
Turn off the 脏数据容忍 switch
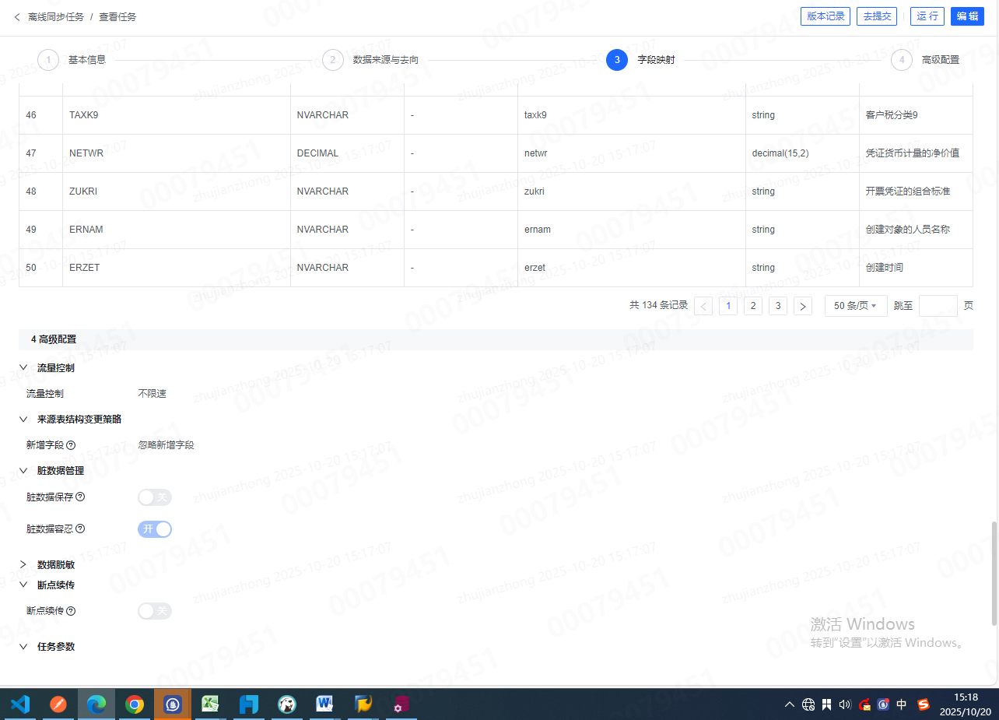tap(154, 529)
